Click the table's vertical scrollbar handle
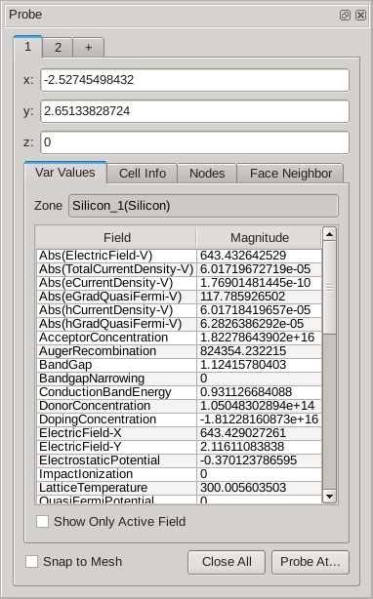 [x=329, y=287]
